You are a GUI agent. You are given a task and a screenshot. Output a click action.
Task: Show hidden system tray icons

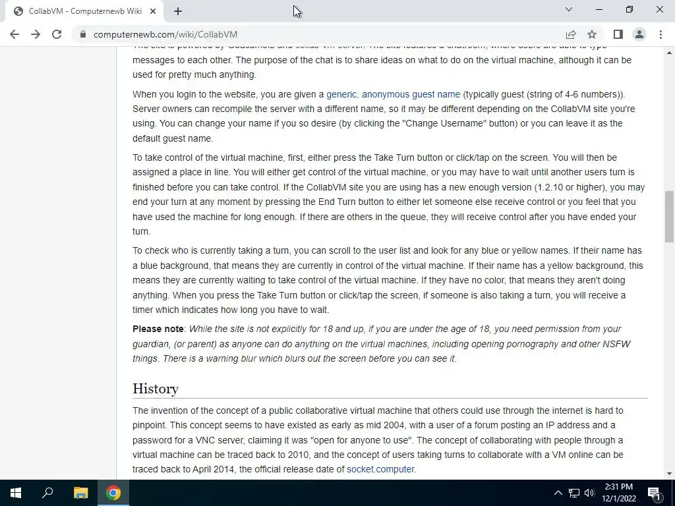[x=558, y=493]
